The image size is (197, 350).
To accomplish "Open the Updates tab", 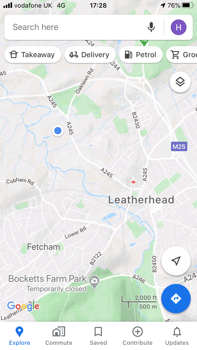I will (x=177, y=336).
